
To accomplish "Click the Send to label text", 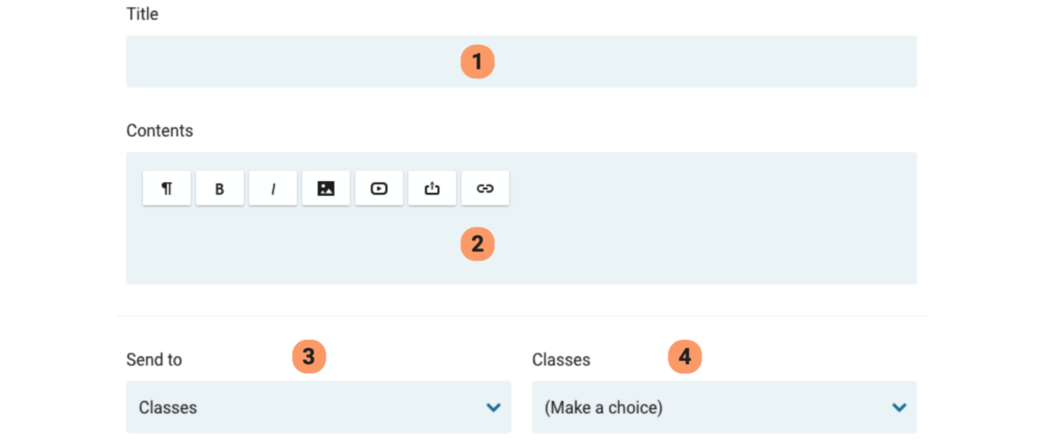I will point(153,359).
